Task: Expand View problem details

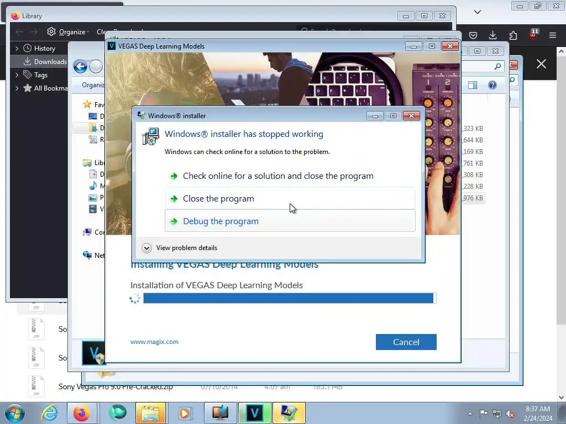Action: point(180,248)
